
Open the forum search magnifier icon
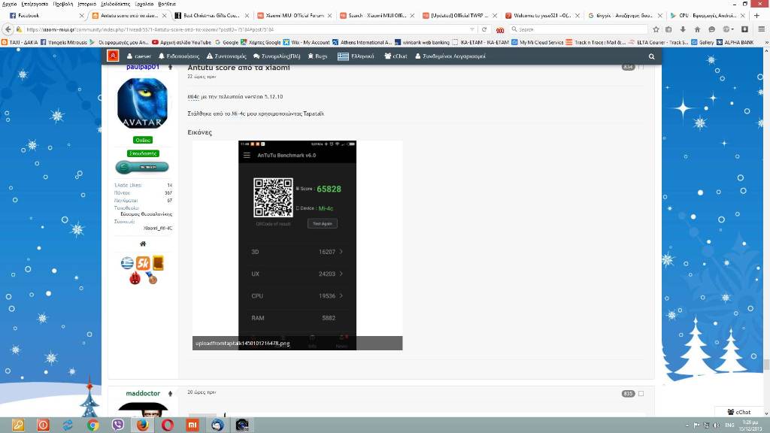[x=651, y=56]
